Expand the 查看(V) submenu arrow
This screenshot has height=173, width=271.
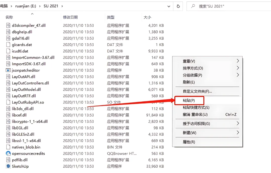[x=238, y=61]
